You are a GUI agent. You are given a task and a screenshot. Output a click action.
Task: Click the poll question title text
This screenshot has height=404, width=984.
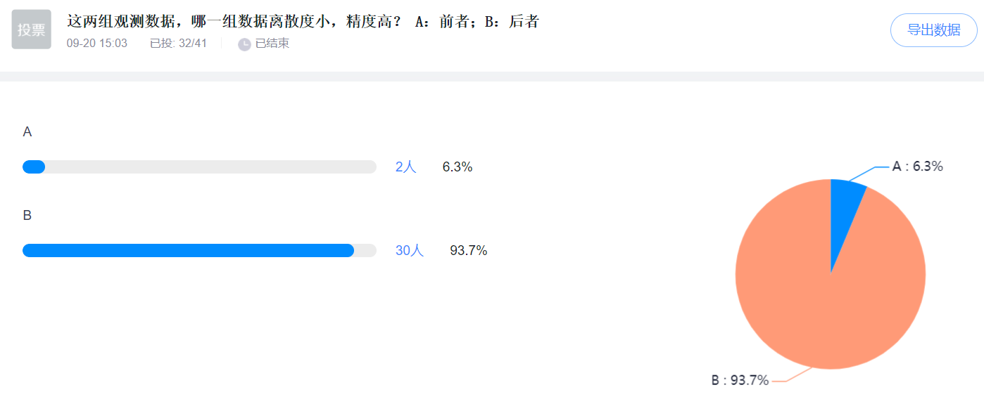click(x=303, y=22)
